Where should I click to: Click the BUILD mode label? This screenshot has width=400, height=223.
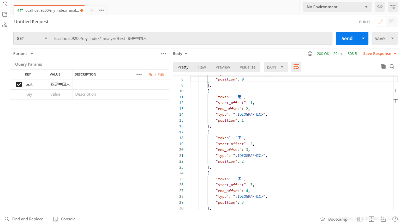click(364, 22)
